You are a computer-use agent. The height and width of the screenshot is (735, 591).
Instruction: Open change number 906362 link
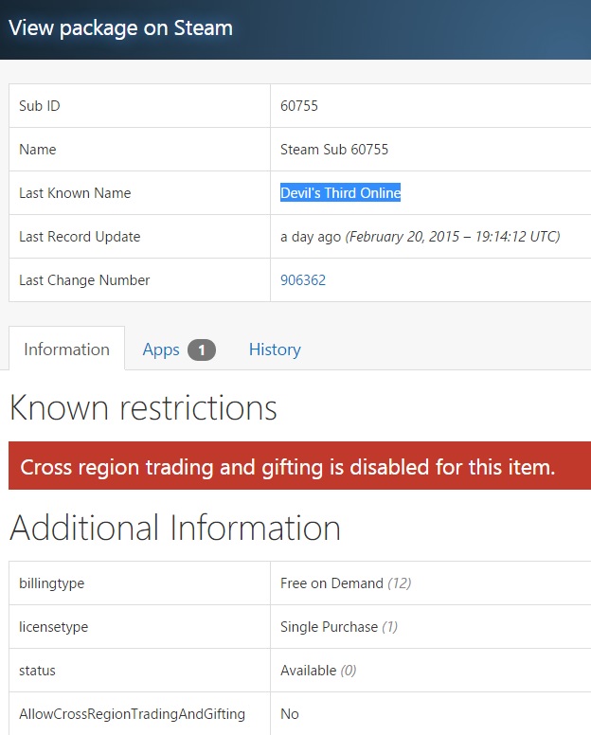[x=303, y=280]
